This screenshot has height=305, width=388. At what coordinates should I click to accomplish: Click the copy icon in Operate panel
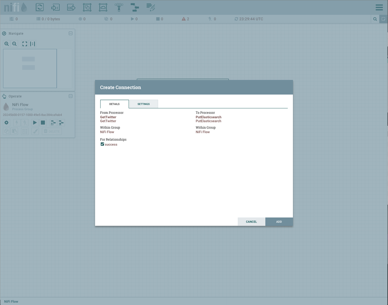pos(7,131)
